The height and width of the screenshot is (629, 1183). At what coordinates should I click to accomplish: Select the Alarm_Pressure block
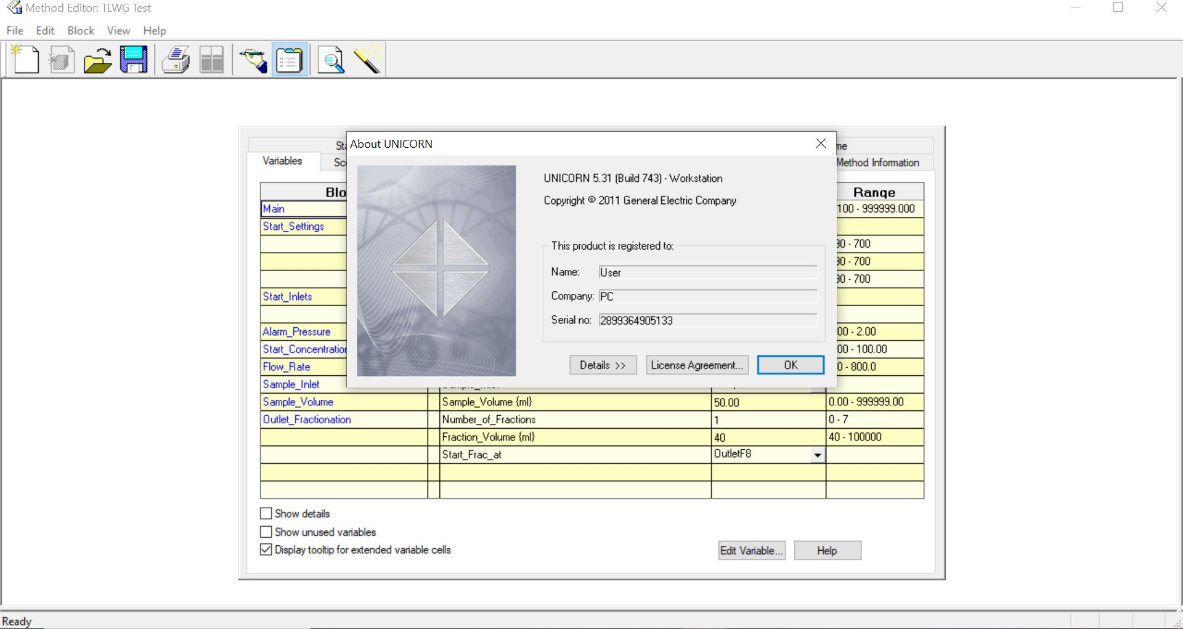point(296,331)
